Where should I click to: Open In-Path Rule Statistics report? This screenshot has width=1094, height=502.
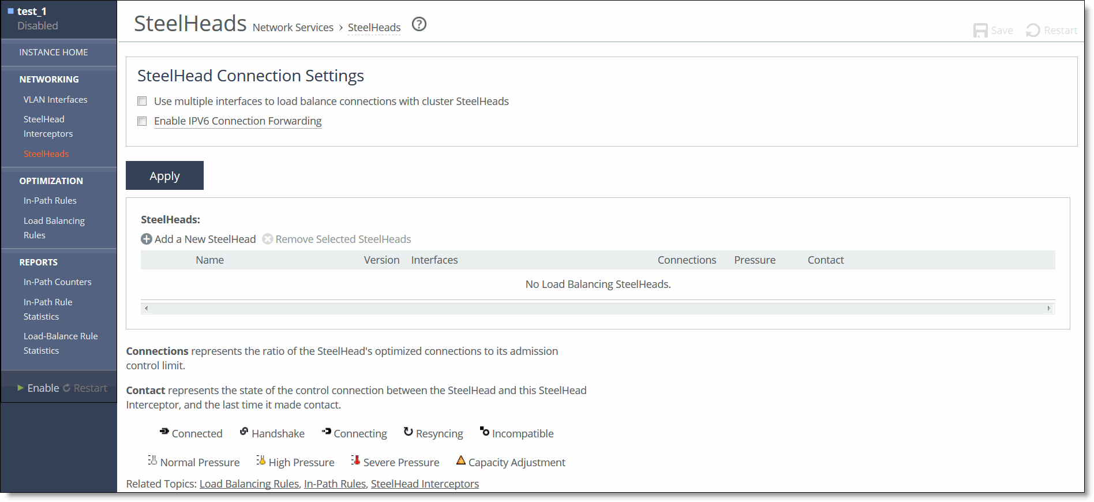point(48,309)
